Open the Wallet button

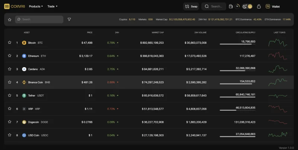[273, 6]
